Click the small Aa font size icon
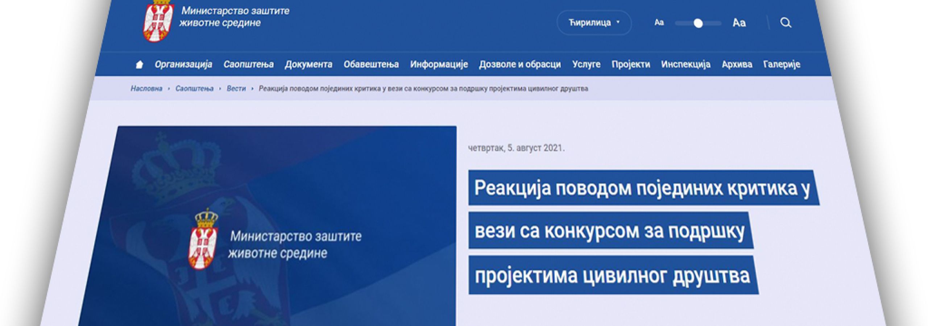 659,23
